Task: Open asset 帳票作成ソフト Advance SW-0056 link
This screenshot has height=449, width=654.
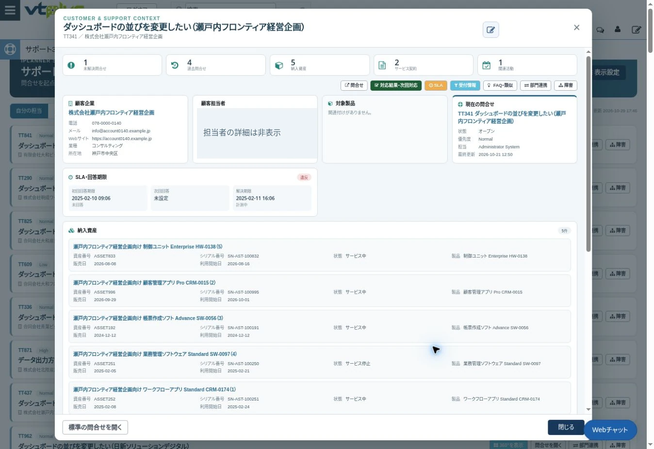Action: tap(148, 318)
